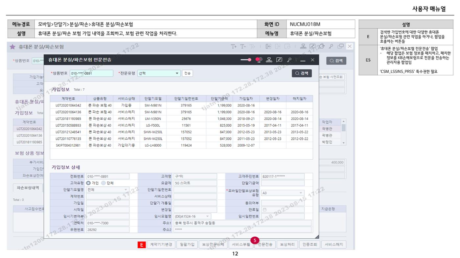Close the 전문전송 popup with X
460x258 pixels.
(312, 60)
